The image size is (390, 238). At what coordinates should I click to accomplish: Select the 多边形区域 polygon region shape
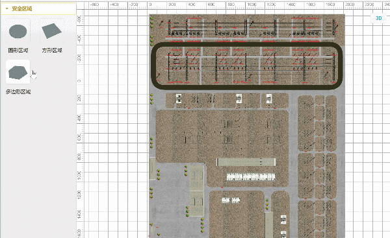coord(18,72)
